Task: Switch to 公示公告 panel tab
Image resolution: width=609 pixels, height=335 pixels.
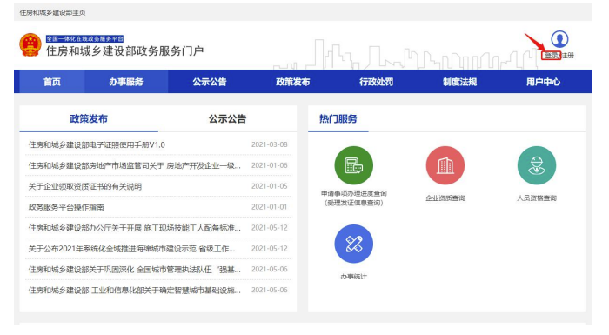Action: pos(228,119)
